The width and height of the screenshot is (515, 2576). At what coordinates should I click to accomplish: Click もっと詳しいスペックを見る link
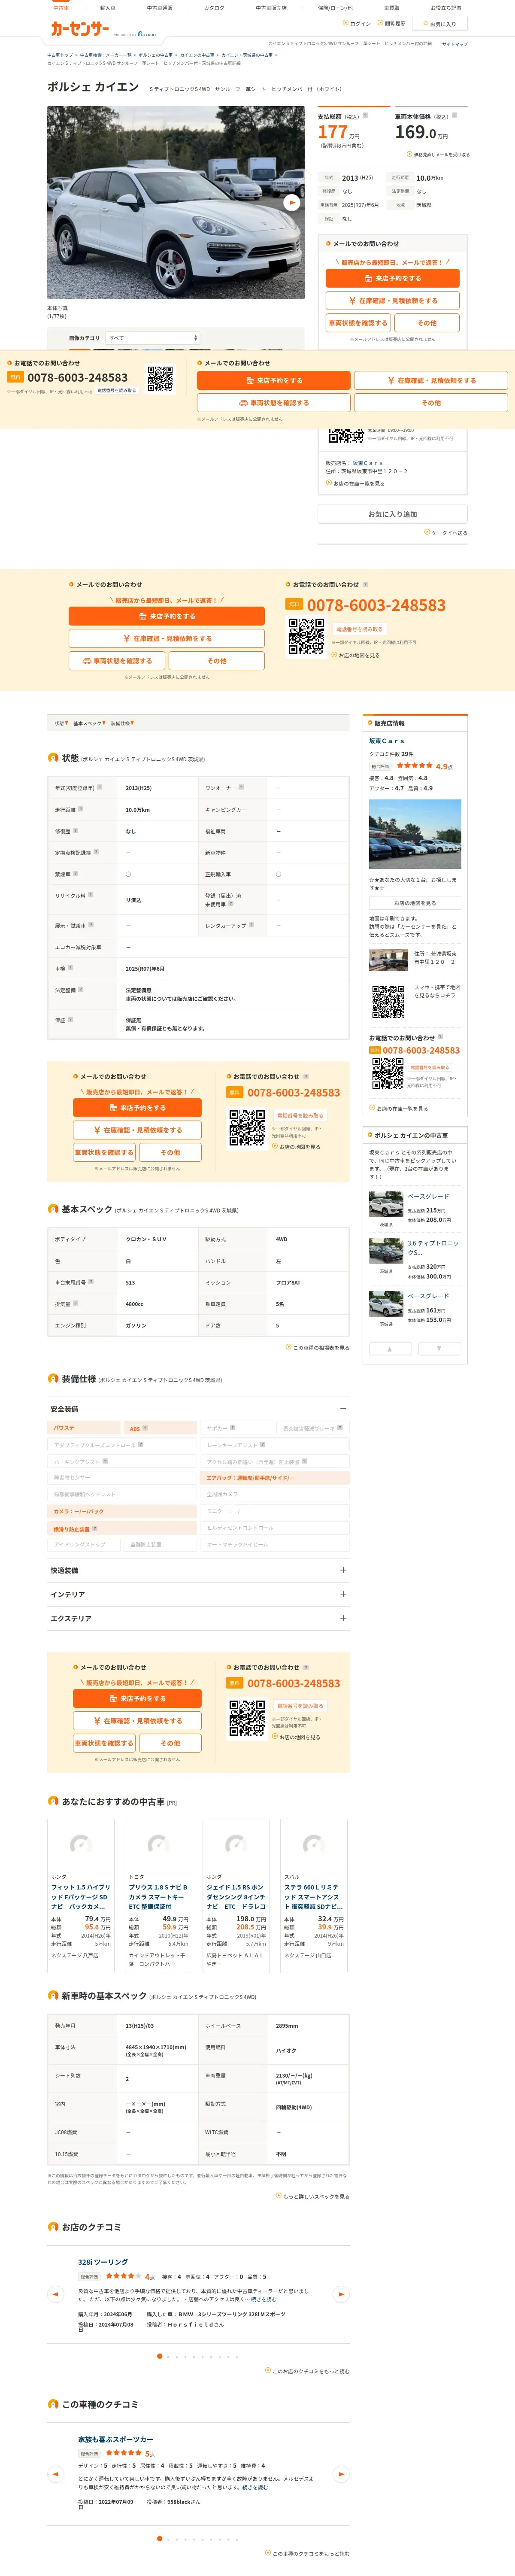coord(313,2197)
